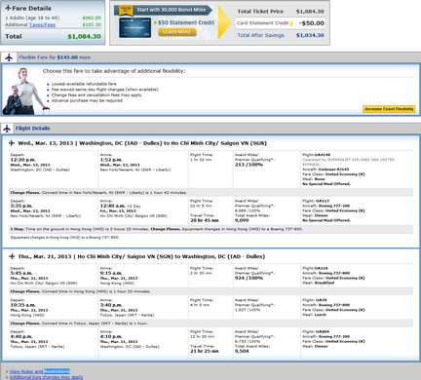
Task: Click the airplane icon in Flexible Fare bar
Action: tap(9, 57)
